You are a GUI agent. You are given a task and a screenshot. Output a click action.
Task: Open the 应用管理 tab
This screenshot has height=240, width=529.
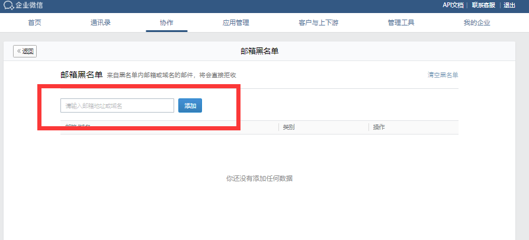[236, 23]
